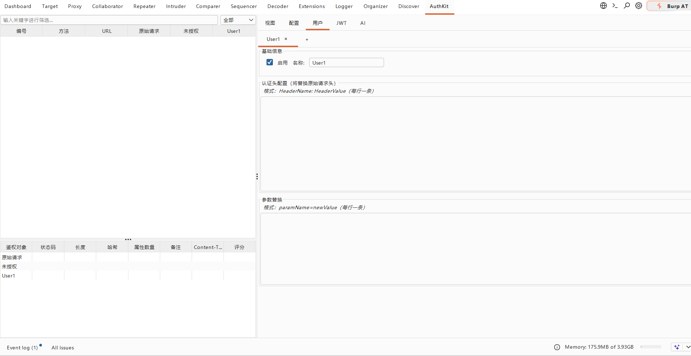Open the terminal prompt icon
691x356 pixels.
coord(615,5)
